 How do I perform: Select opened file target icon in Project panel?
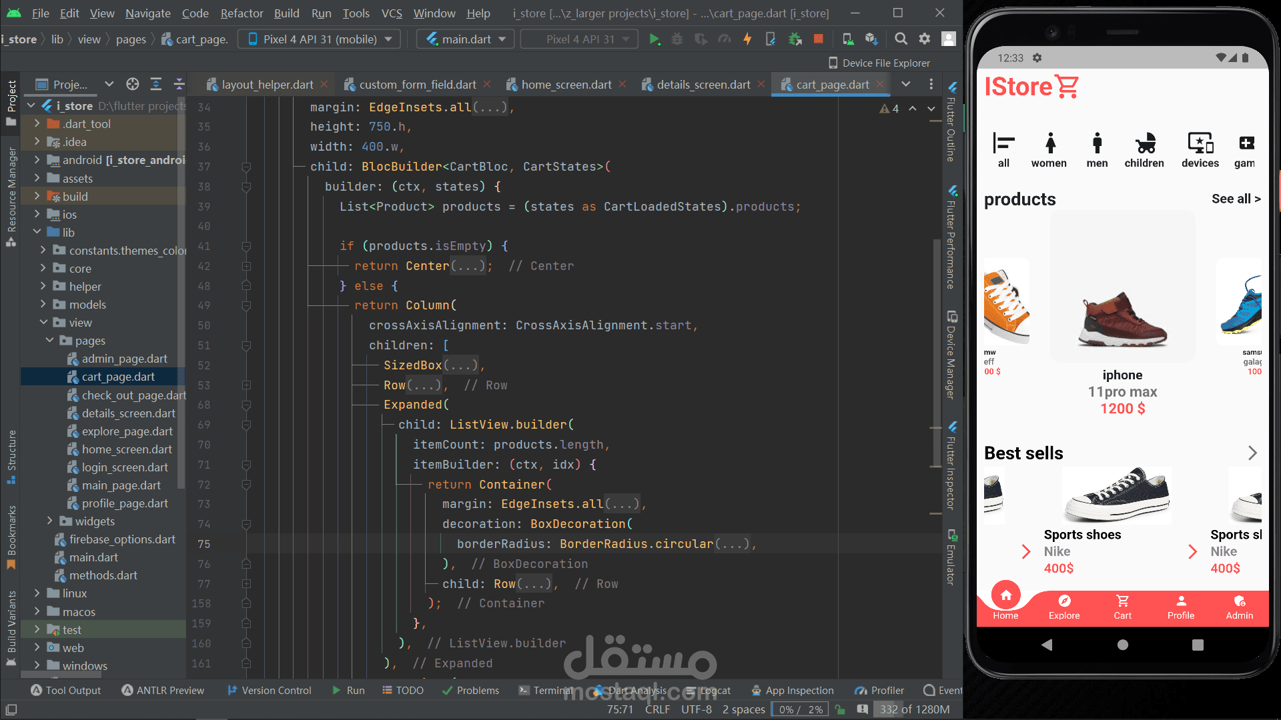pyautogui.click(x=133, y=84)
